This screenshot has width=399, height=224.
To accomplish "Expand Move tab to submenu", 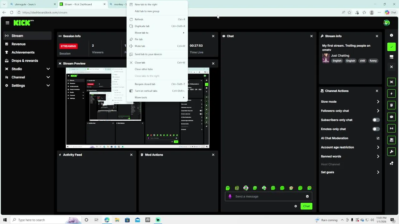I will coord(157,33).
